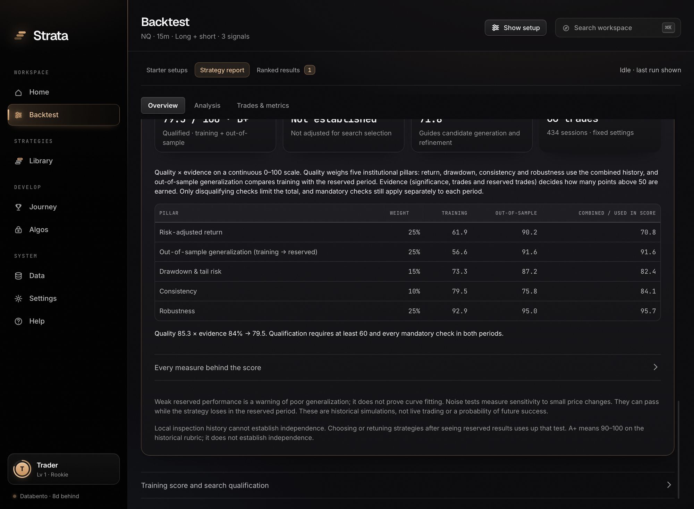
Task: Click the compass icon in search box
Action: [x=566, y=28]
